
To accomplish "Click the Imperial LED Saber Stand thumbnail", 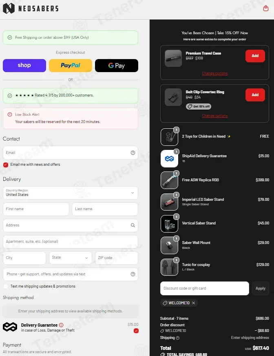I will tap(169, 202).
